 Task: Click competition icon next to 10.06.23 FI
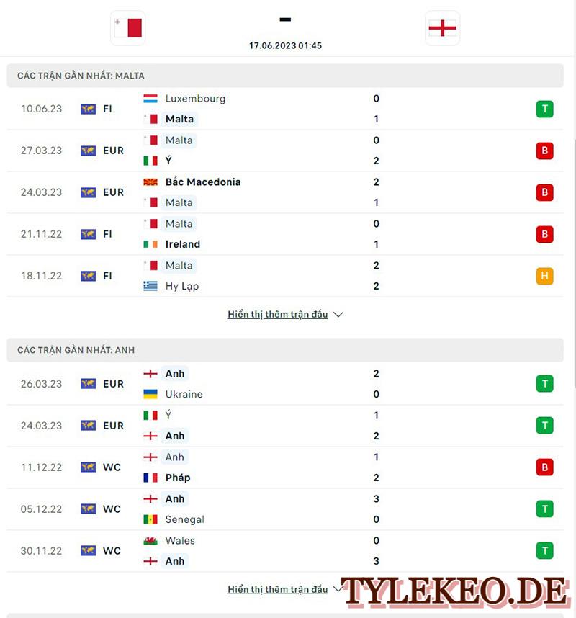point(89,109)
